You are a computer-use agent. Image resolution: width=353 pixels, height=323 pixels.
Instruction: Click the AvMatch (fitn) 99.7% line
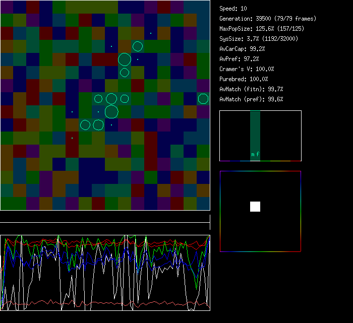tap(251, 89)
